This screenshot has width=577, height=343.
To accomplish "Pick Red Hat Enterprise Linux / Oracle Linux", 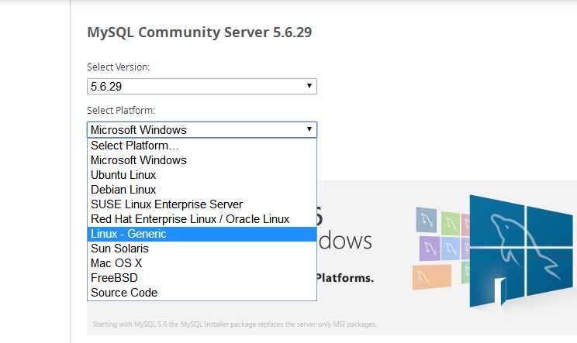I will click(202, 219).
